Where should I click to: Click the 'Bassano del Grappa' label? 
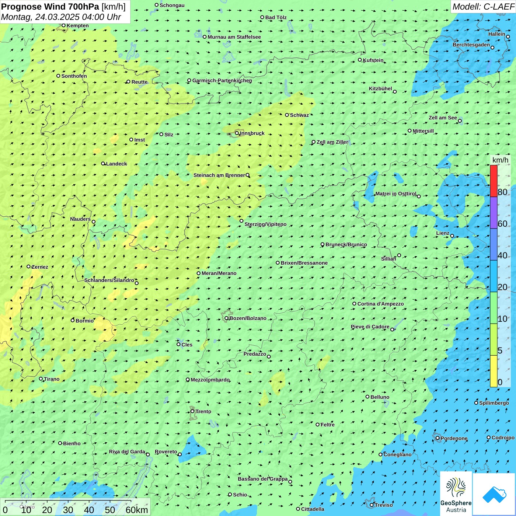[263, 479]
